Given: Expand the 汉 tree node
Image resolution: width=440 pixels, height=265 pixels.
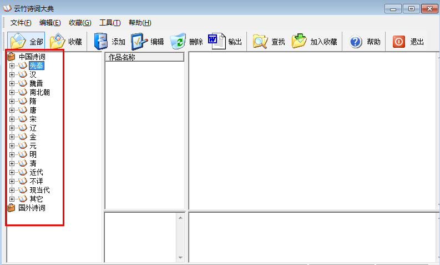Looking at the screenshot, I should 12,75.
